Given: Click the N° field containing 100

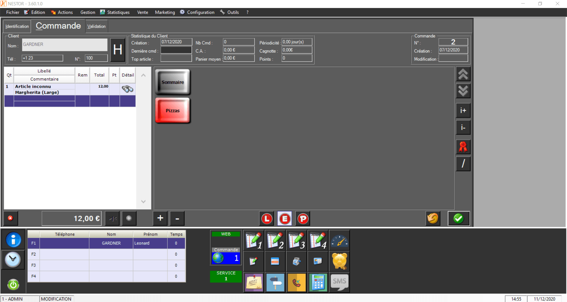Looking at the screenshot, I should click(x=96, y=58).
